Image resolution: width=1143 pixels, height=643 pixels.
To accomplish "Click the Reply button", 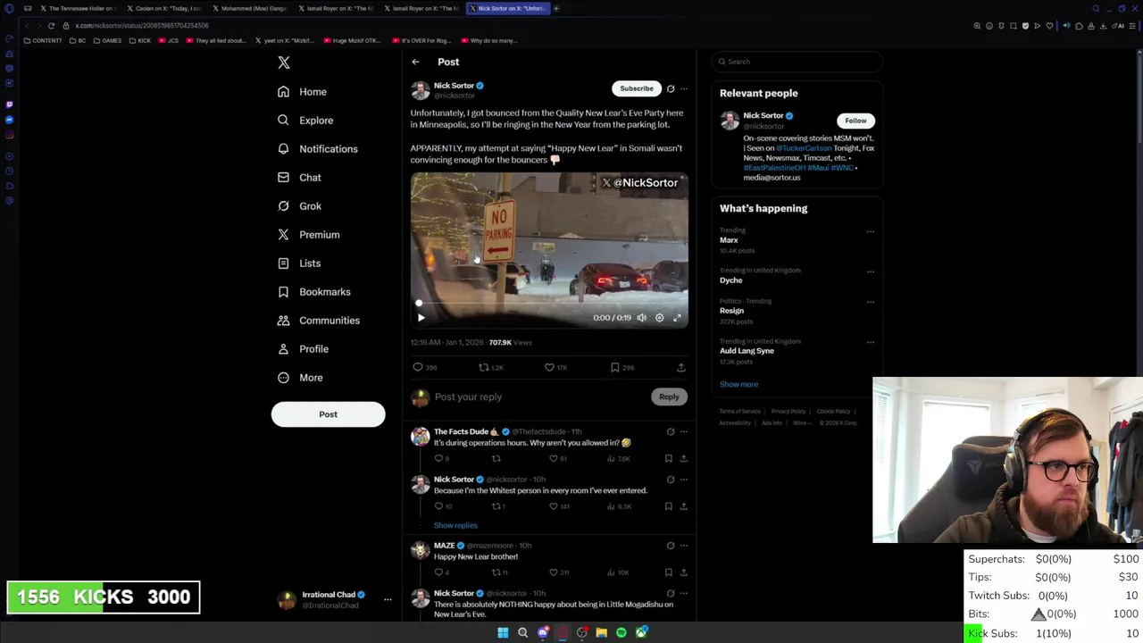I will [669, 397].
